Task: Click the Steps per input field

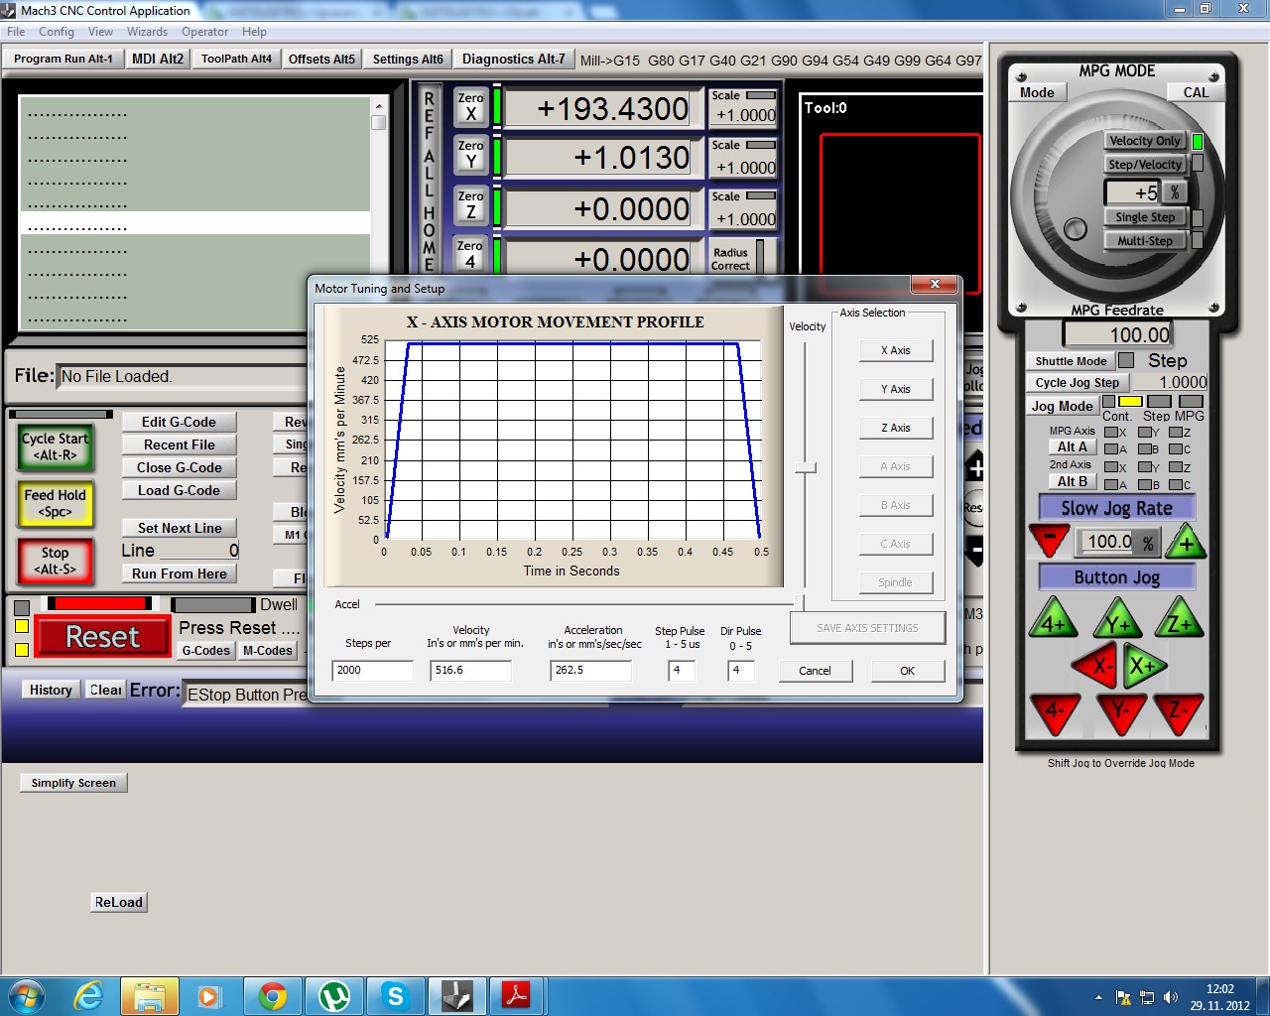Action: pyautogui.click(x=372, y=671)
